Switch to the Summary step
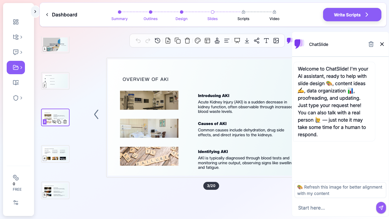The image size is (389, 219). click(119, 15)
